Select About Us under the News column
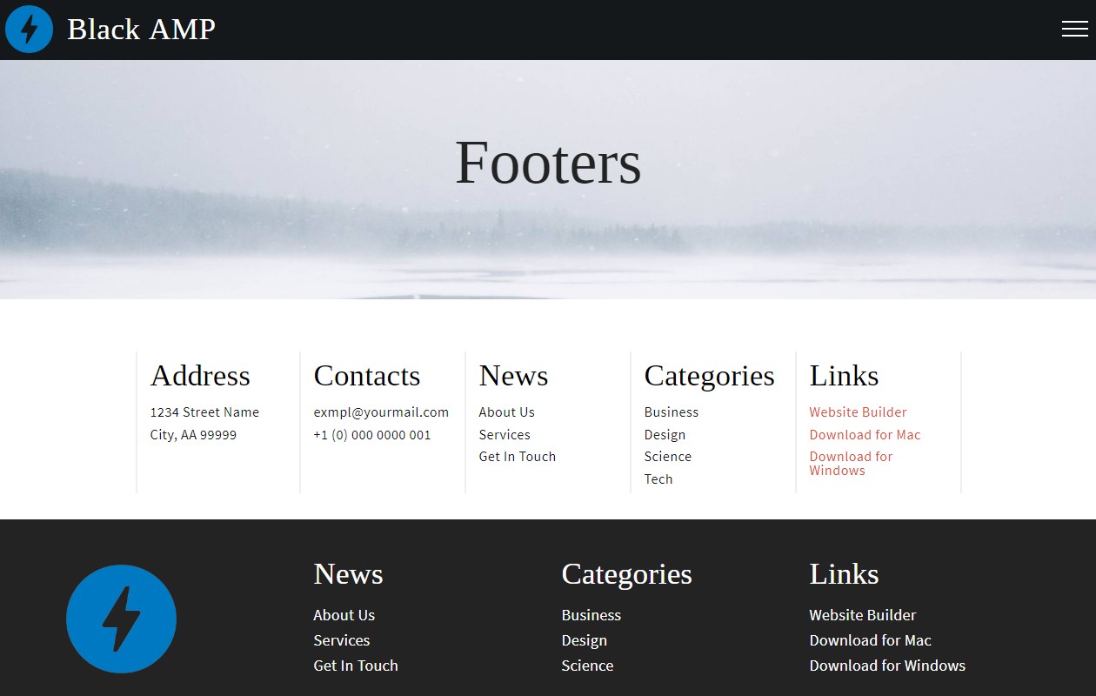The height and width of the screenshot is (696, 1096). (x=506, y=412)
